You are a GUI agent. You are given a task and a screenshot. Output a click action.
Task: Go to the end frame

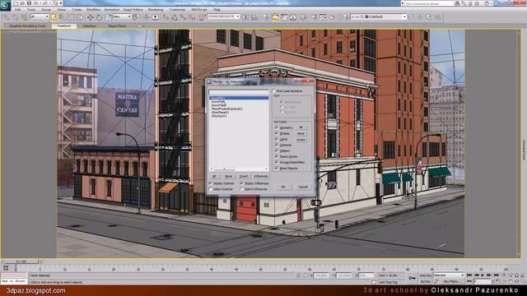point(496,275)
